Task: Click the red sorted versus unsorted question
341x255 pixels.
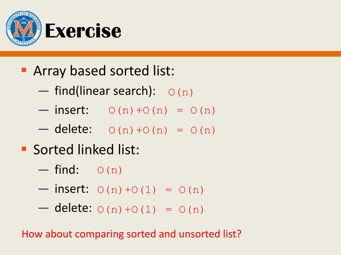Action: tap(132, 234)
